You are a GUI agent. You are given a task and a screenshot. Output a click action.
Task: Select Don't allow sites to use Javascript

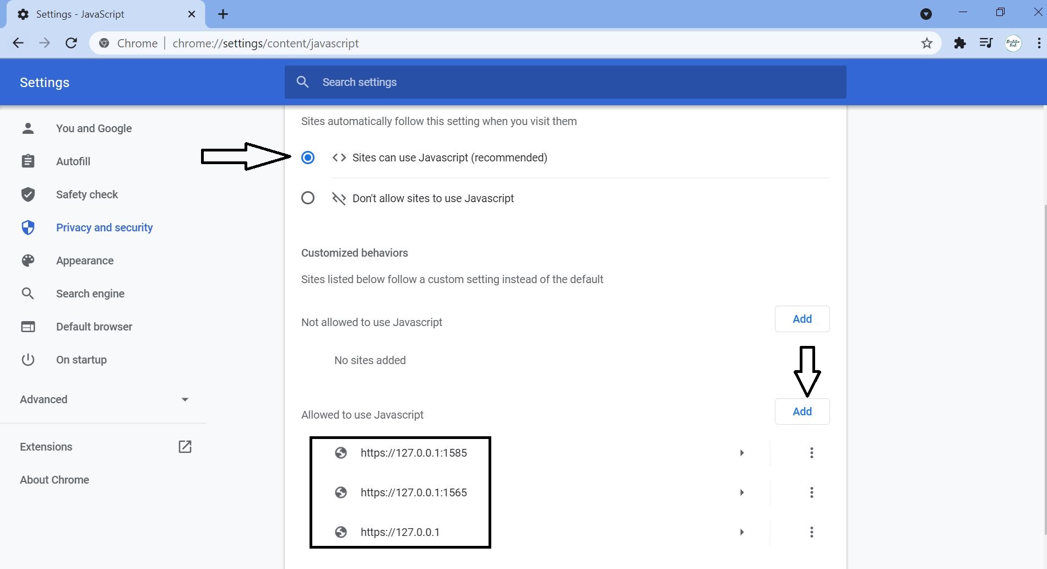[308, 198]
